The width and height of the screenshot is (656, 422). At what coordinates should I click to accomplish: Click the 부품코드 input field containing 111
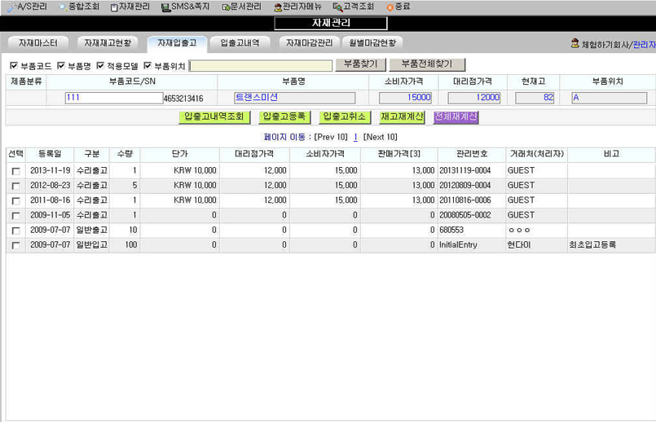tap(114, 98)
